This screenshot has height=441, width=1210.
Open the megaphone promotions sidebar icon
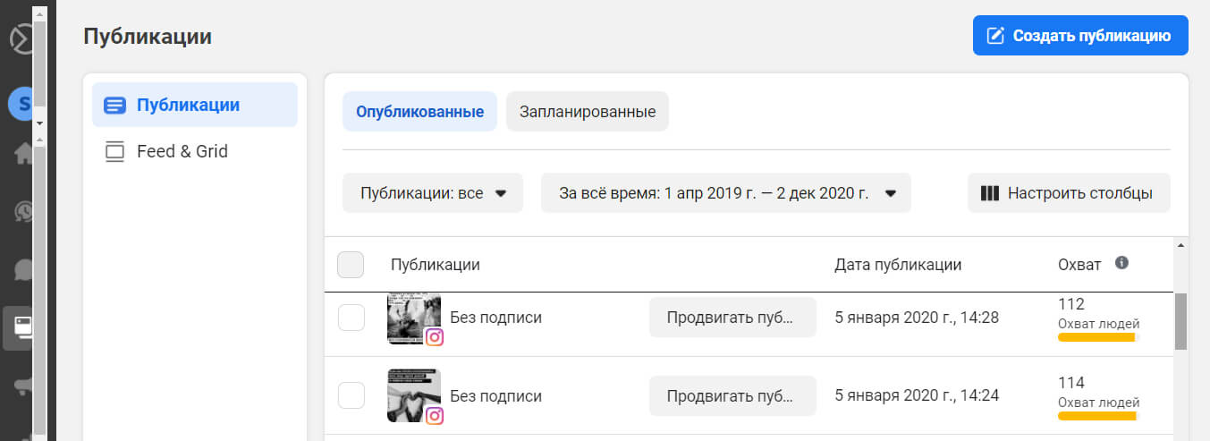[23, 386]
